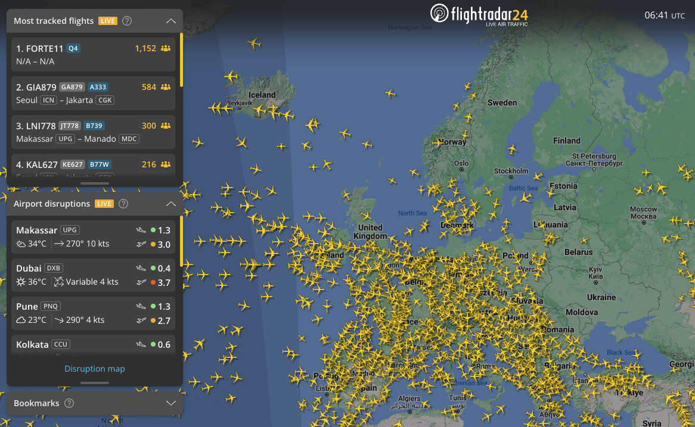Click the Stockholm label on map
Viewport: 695px width, 427px height.
511,171
